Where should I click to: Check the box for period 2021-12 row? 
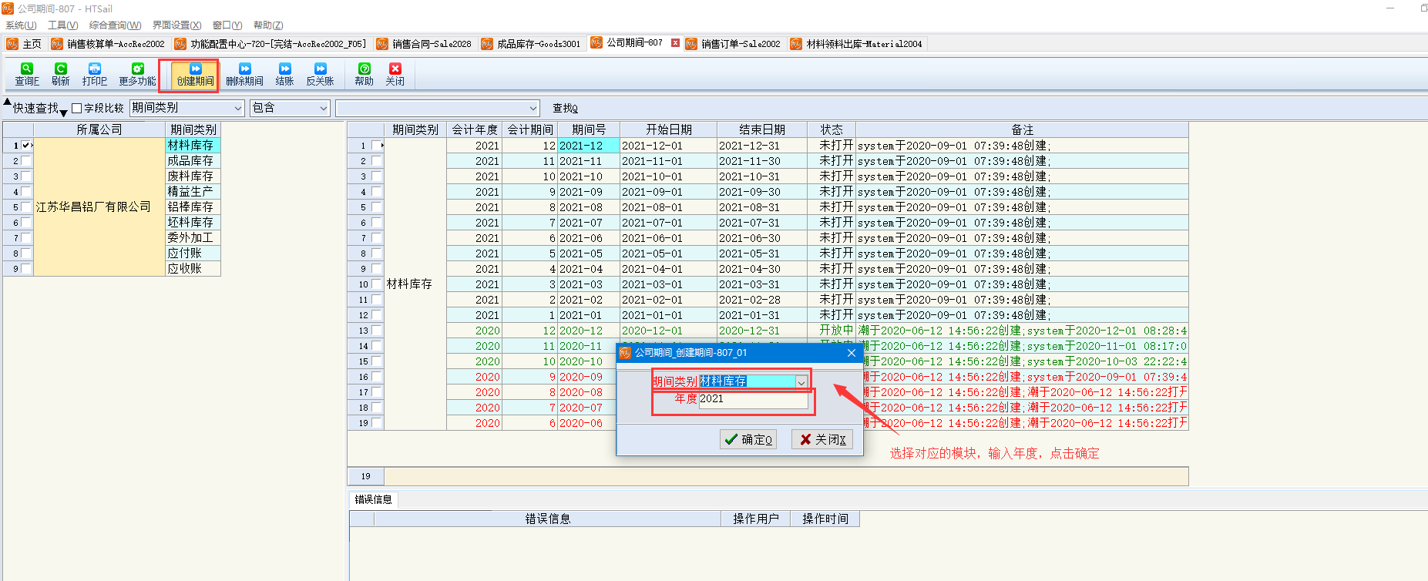[x=376, y=146]
